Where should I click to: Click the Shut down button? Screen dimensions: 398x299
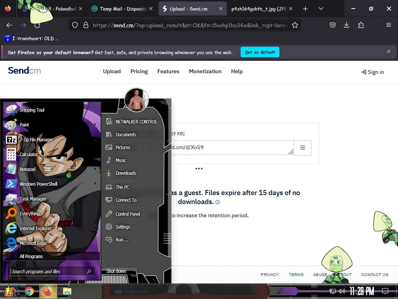[x=116, y=271]
